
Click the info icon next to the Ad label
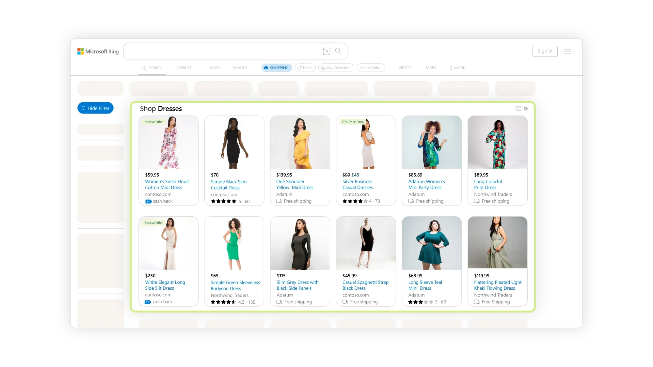[526, 108]
